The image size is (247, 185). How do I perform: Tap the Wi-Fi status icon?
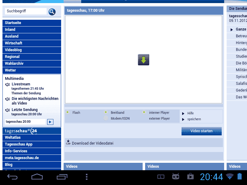pyautogui.click(x=230, y=176)
